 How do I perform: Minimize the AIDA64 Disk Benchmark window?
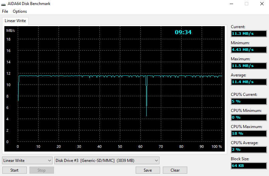point(231,4)
